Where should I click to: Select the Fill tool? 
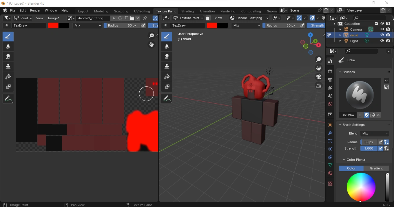coord(8,77)
